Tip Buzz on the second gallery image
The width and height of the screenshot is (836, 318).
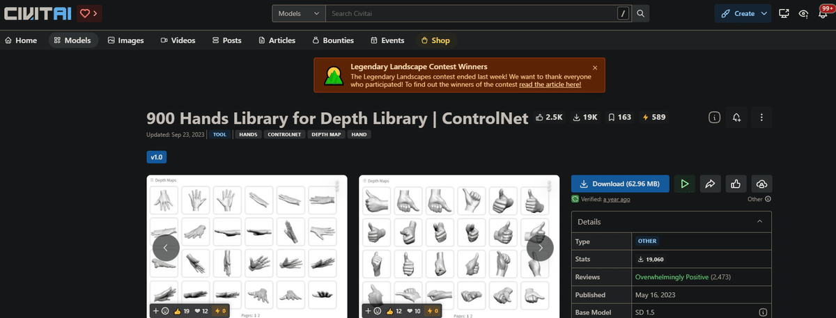433,310
